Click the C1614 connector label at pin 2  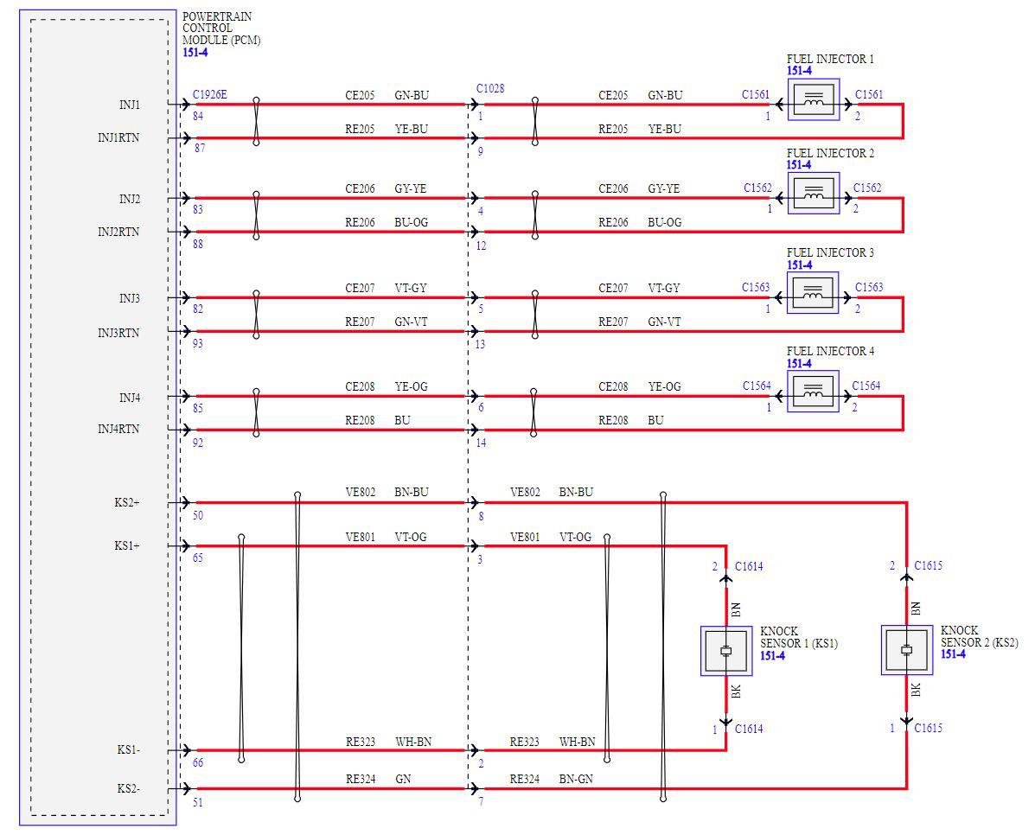click(x=749, y=566)
